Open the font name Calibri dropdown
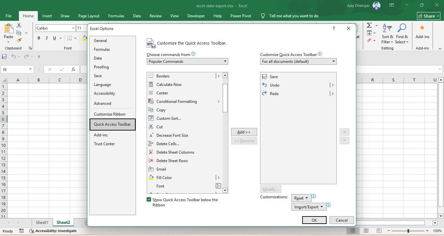 coord(73,28)
